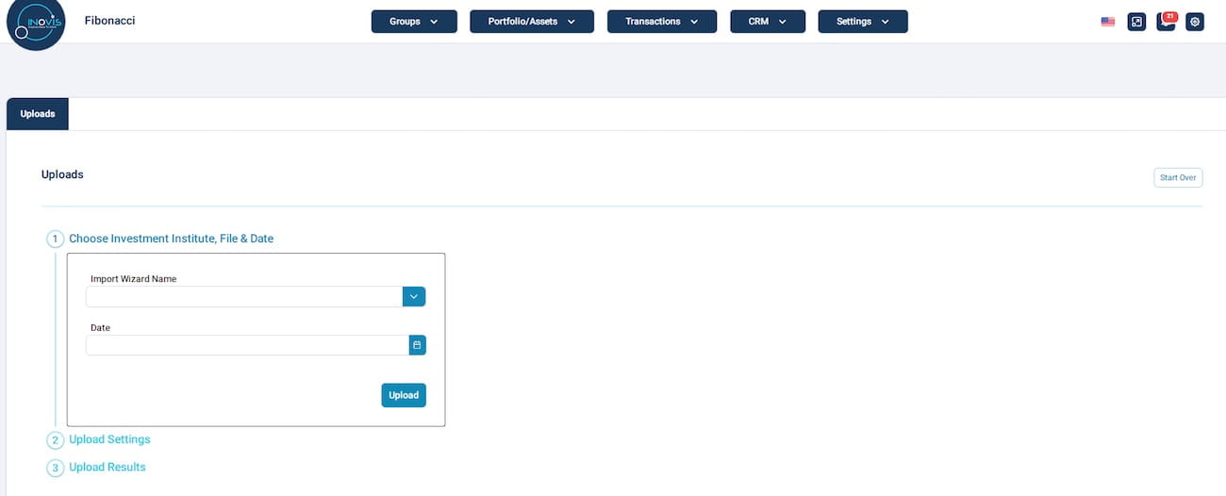1226x496 pixels.
Task: Select the Uploads tab
Action: tap(38, 114)
